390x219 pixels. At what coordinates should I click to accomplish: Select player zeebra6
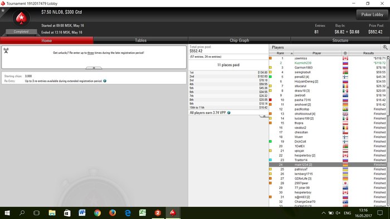point(328,95)
